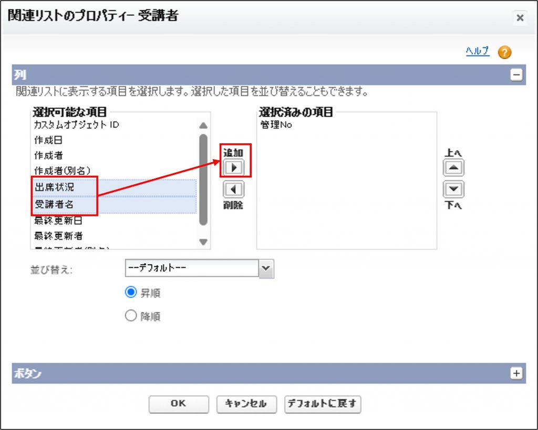Select the 昇順 radio button
Viewport: 538px width, 430px height.
131,292
